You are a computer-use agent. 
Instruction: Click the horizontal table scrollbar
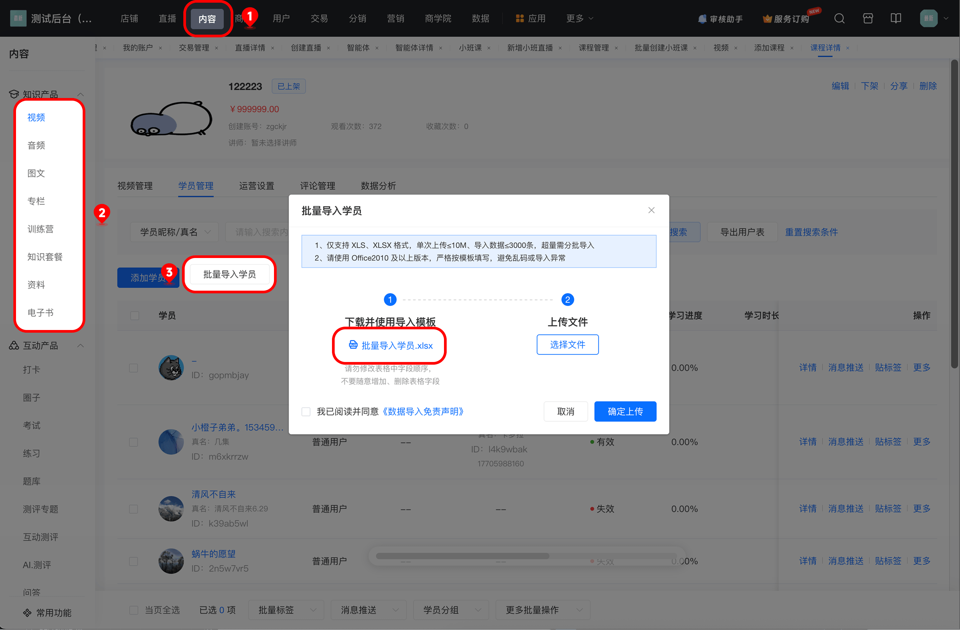pos(462,556)
